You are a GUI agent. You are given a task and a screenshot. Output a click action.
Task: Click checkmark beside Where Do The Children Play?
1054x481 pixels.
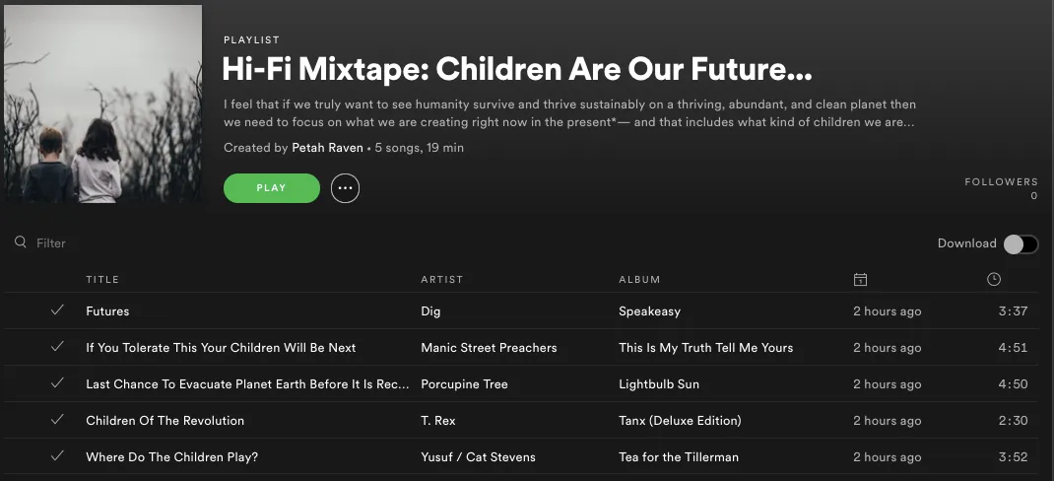pos(57,457)
